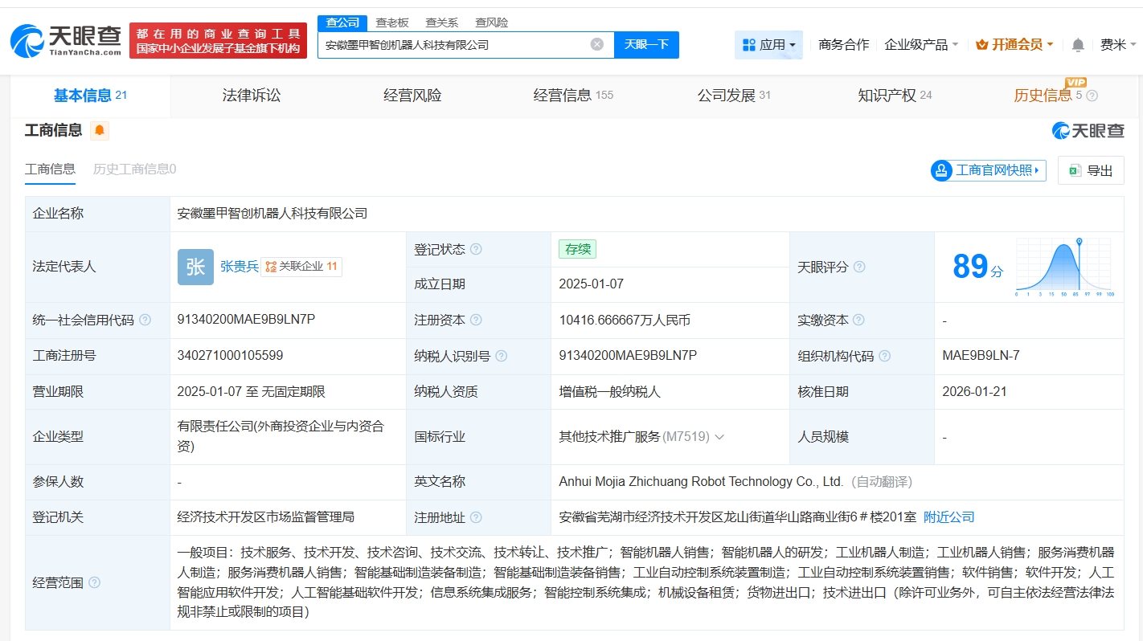Click help icon next to 经营范围

[x=95, y=582]
